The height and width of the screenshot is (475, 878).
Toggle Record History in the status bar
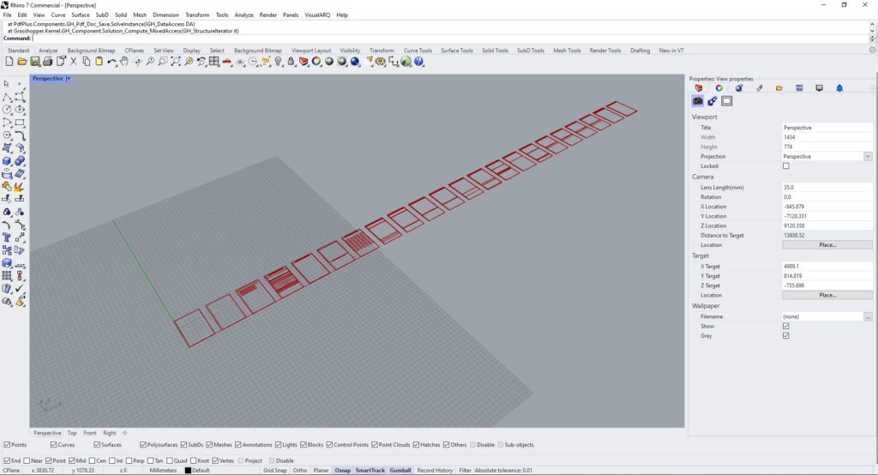click(435, 471)
